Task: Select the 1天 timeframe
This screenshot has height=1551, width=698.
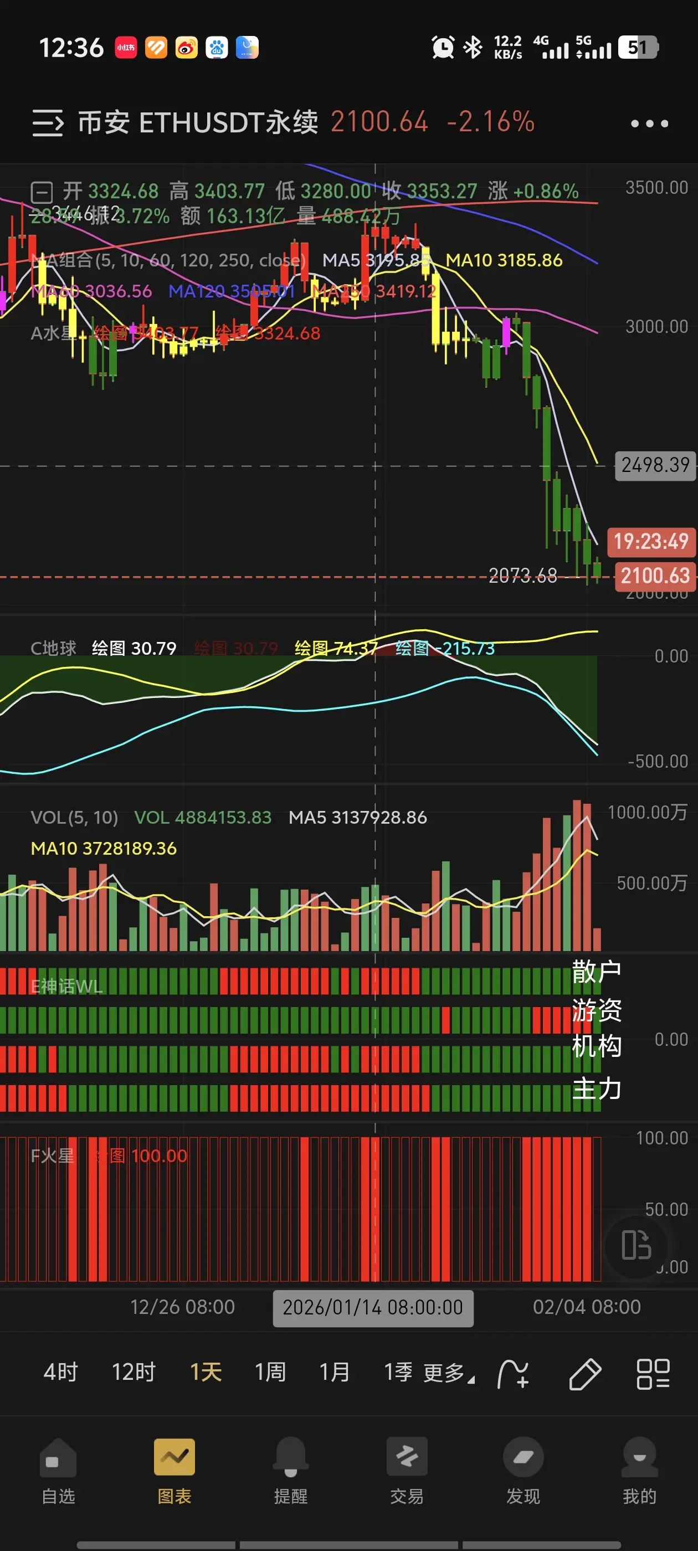Action: click(x=206, y=1372)
